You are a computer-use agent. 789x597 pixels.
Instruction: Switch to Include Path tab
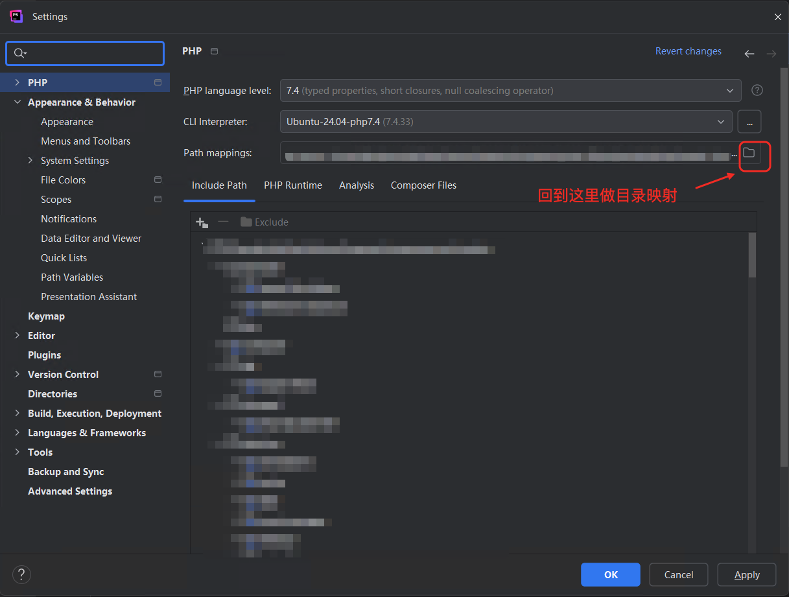click(x=219, y=185)
